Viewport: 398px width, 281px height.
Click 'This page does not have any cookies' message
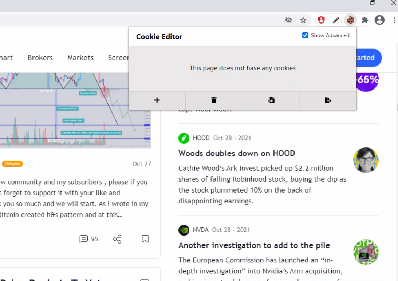[x=243, y=68]
